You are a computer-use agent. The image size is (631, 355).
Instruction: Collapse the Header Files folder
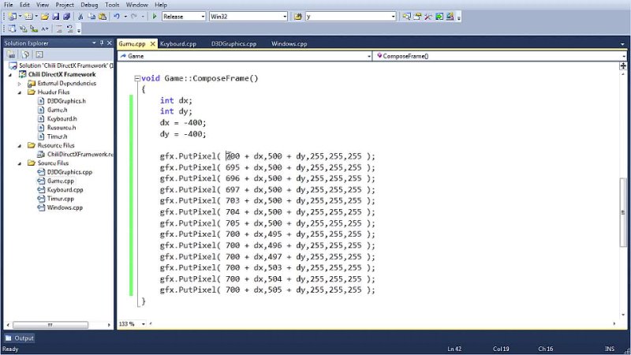(x=19, y=92)
